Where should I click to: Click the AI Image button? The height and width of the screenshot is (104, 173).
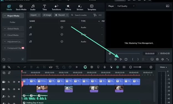click(x=47, y=15)
